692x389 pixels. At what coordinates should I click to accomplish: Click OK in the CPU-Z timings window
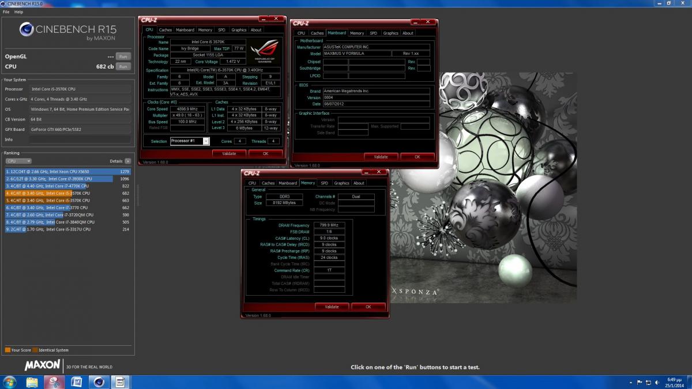(x=368, y=307)
